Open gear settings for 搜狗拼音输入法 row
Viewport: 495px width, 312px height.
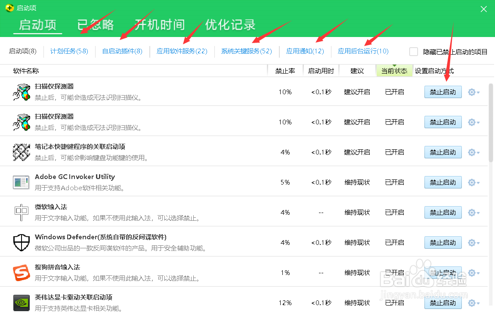pyautogui.click(x=473, y=273)
